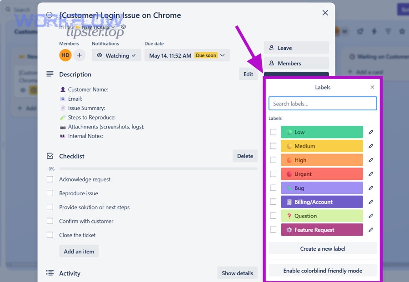
Task: Click the Description section icon
Action: pyautogui.click(x=50, y=74)
